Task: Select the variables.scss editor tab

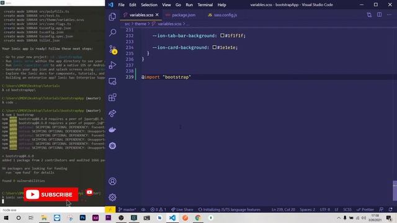Action: click(141, 15)
